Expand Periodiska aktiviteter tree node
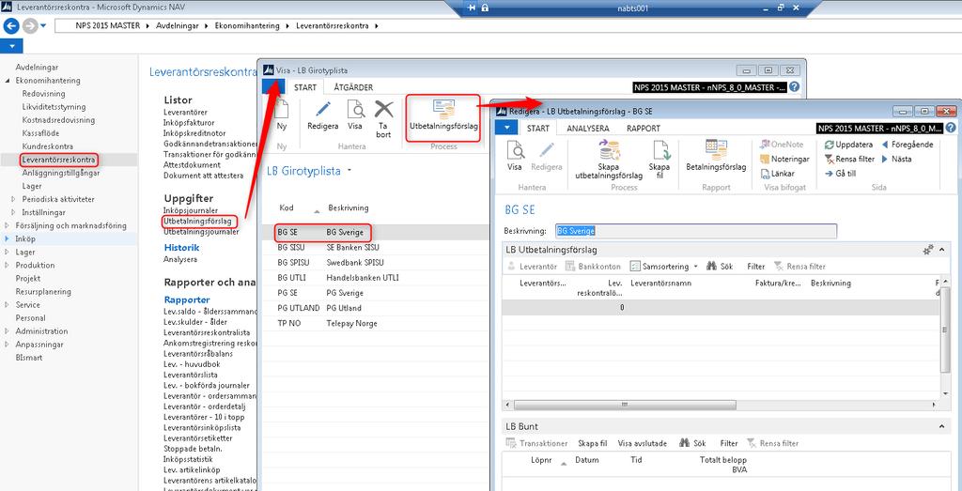Viewport: 962px width, 491px height. [x=14, y=199]
